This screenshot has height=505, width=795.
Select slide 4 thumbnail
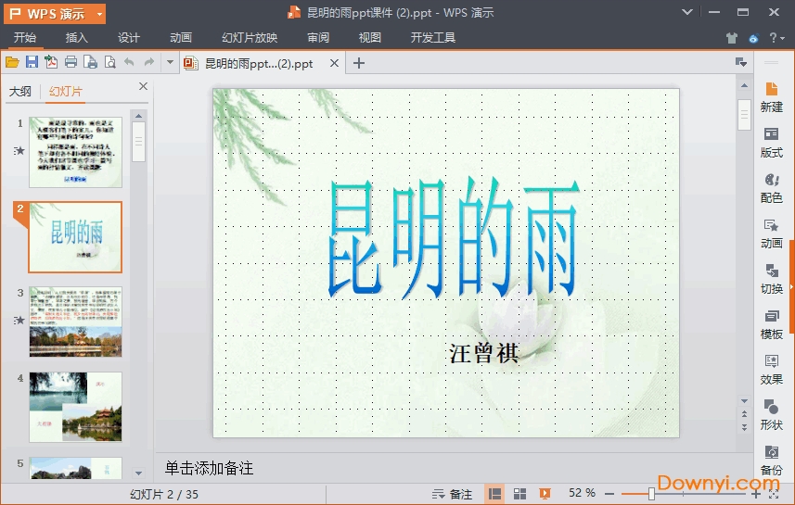(x=75, y=407)
